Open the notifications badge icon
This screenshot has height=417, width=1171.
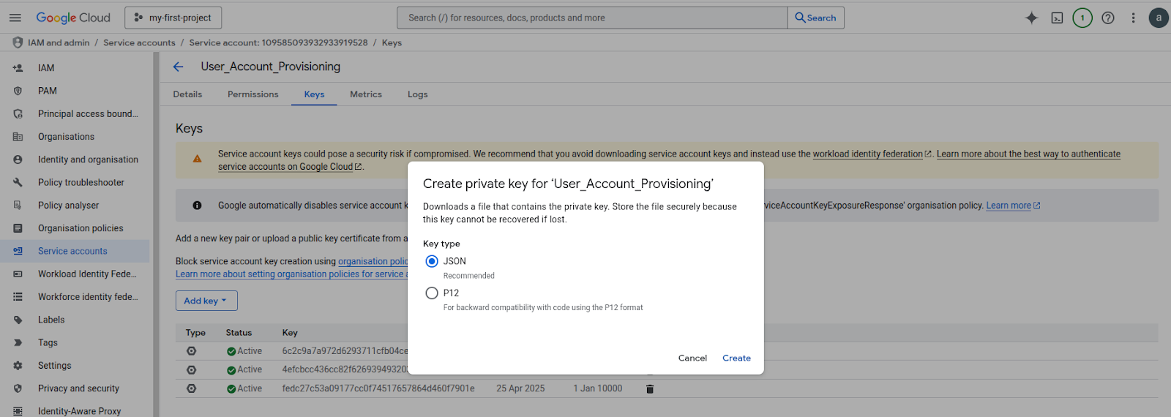[x=1082, y=18]
